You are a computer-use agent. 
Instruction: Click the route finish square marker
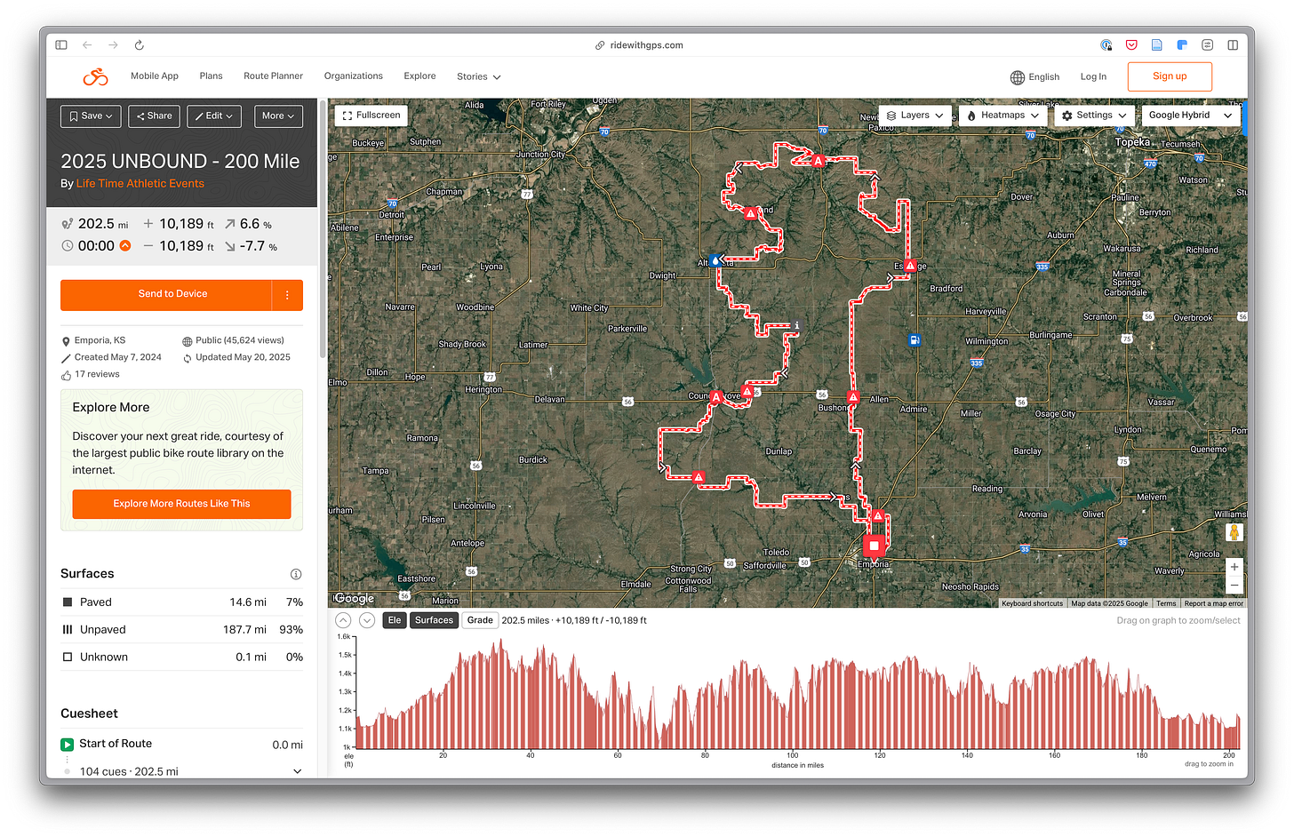click(x=874, y=546)
